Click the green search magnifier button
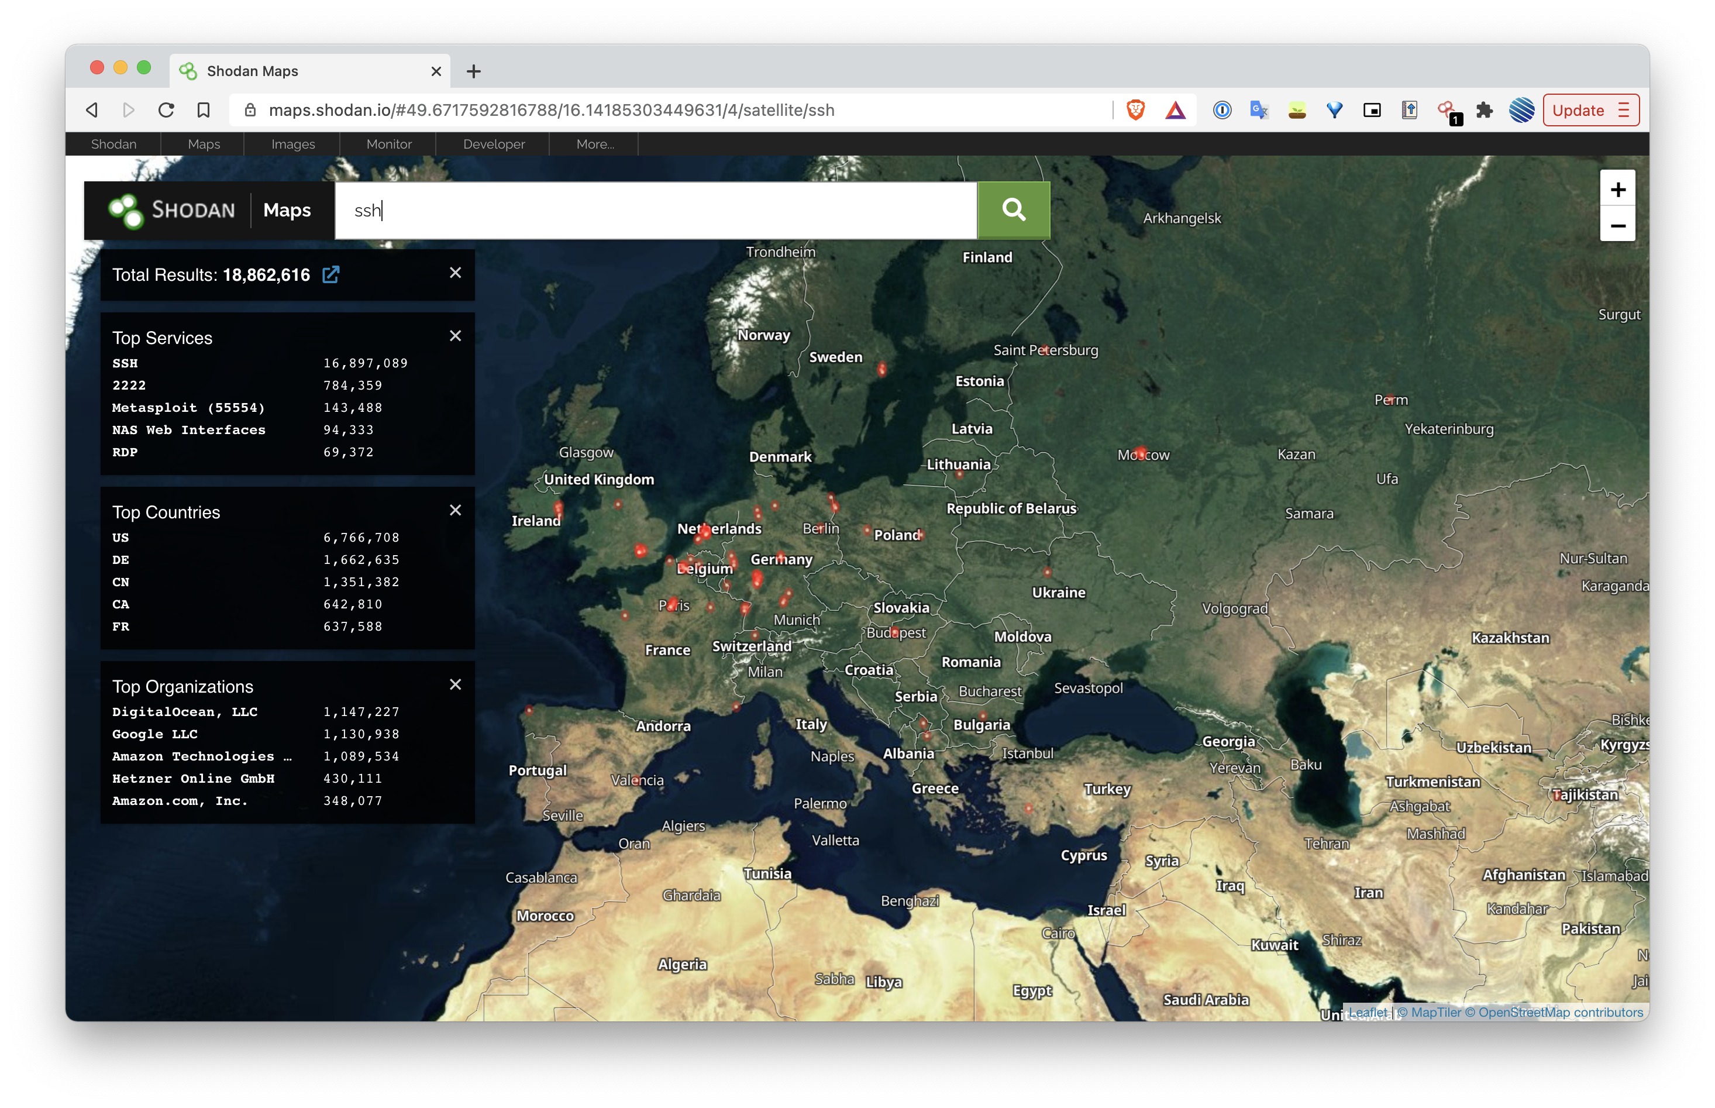The width and height of the screenshot is (1715, 1108). tap(1013, 210)
